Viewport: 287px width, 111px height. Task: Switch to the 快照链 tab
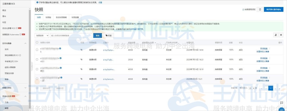pos(48,17)
